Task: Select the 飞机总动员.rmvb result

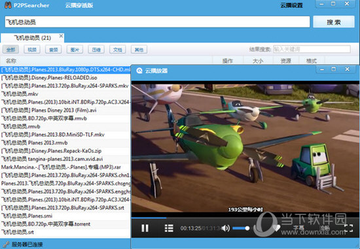Action: pyautogui.click(x=65, y=127)
